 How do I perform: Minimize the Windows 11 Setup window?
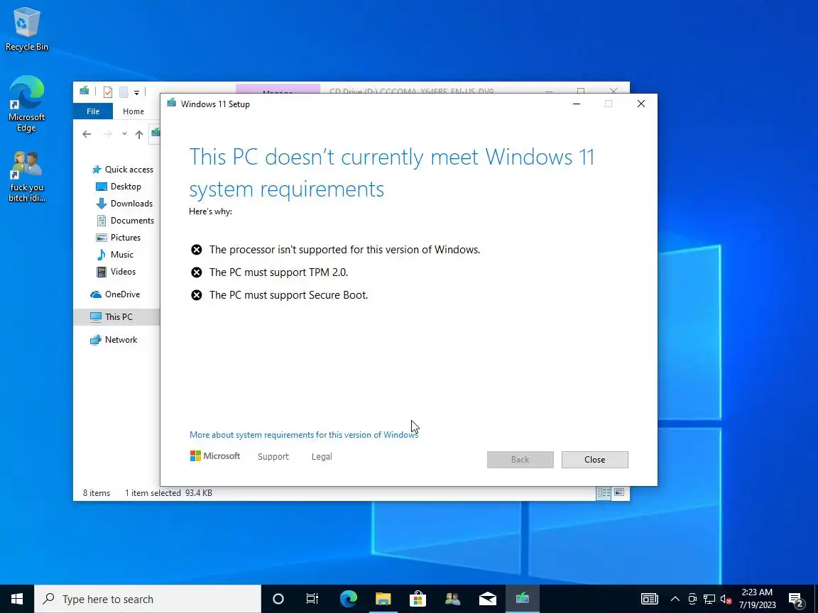point(577,104)
